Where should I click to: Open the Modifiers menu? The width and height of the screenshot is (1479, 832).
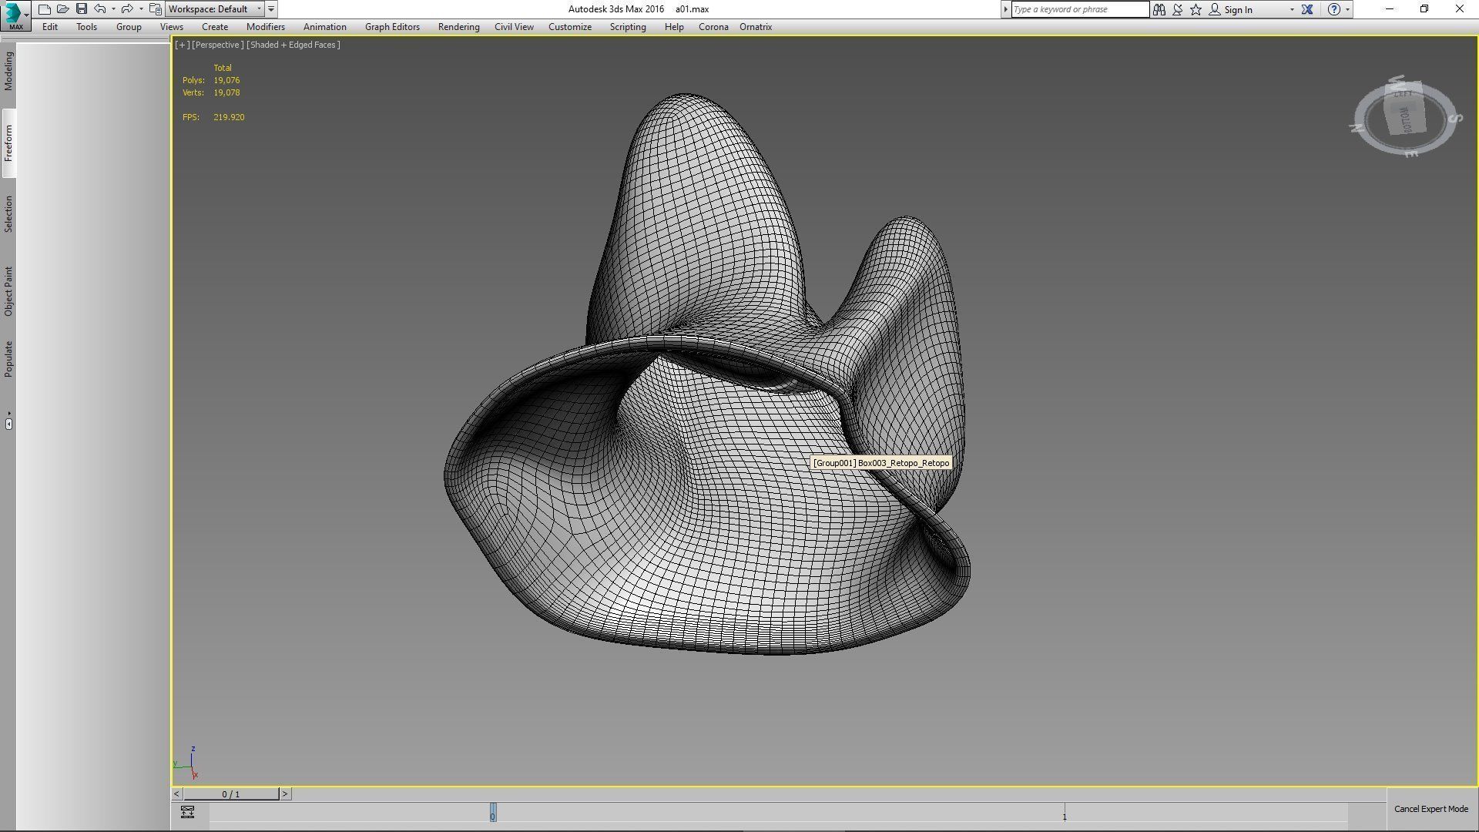point(266,27)
